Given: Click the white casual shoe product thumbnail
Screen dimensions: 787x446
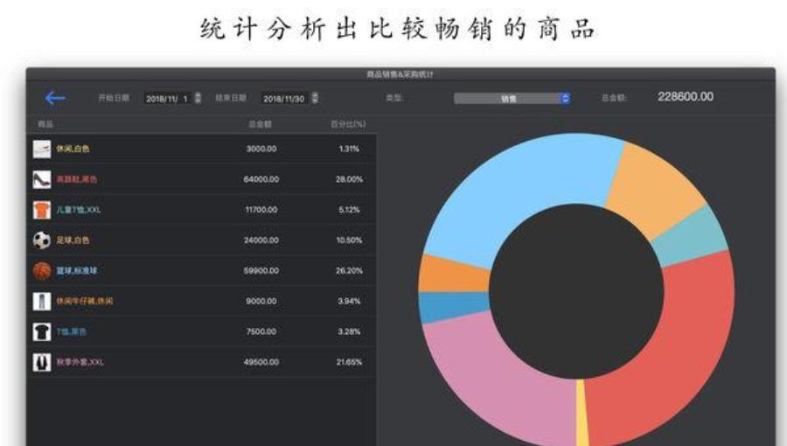Looking at the screenshot, I should coord(42,149).
